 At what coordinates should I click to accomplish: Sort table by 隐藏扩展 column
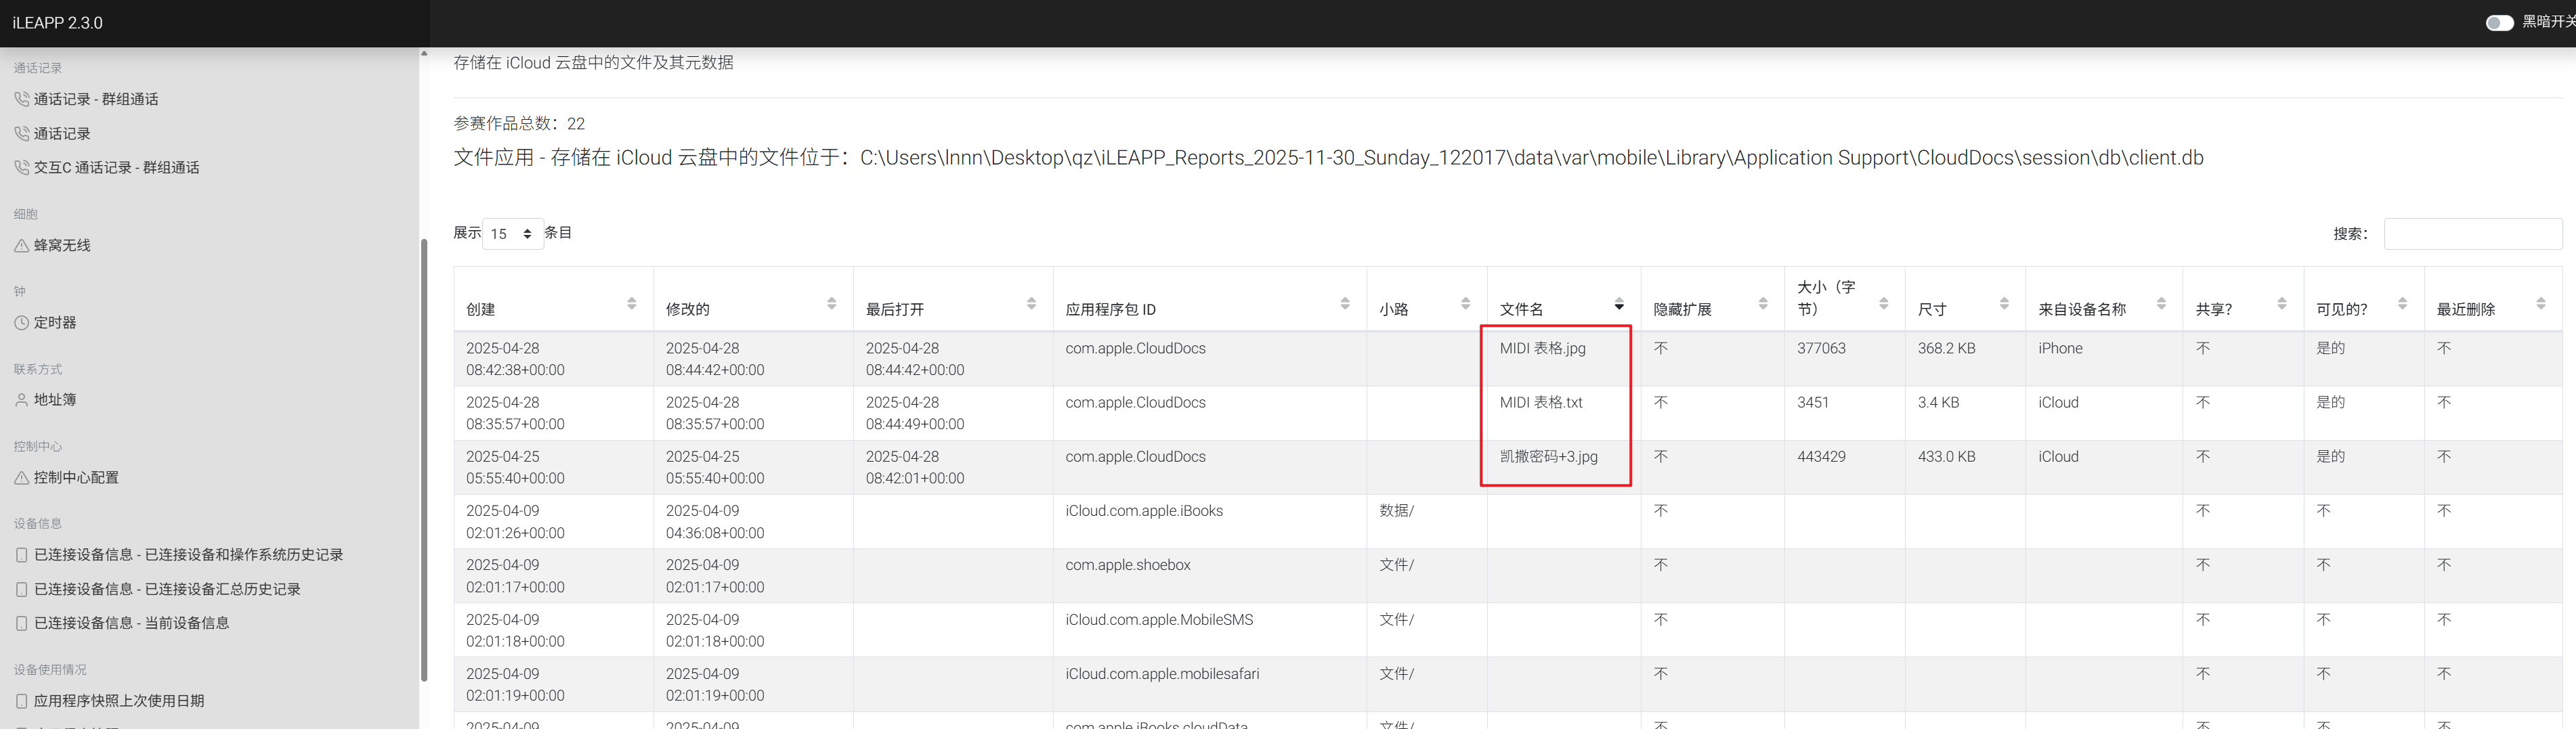pos(1712,299)
